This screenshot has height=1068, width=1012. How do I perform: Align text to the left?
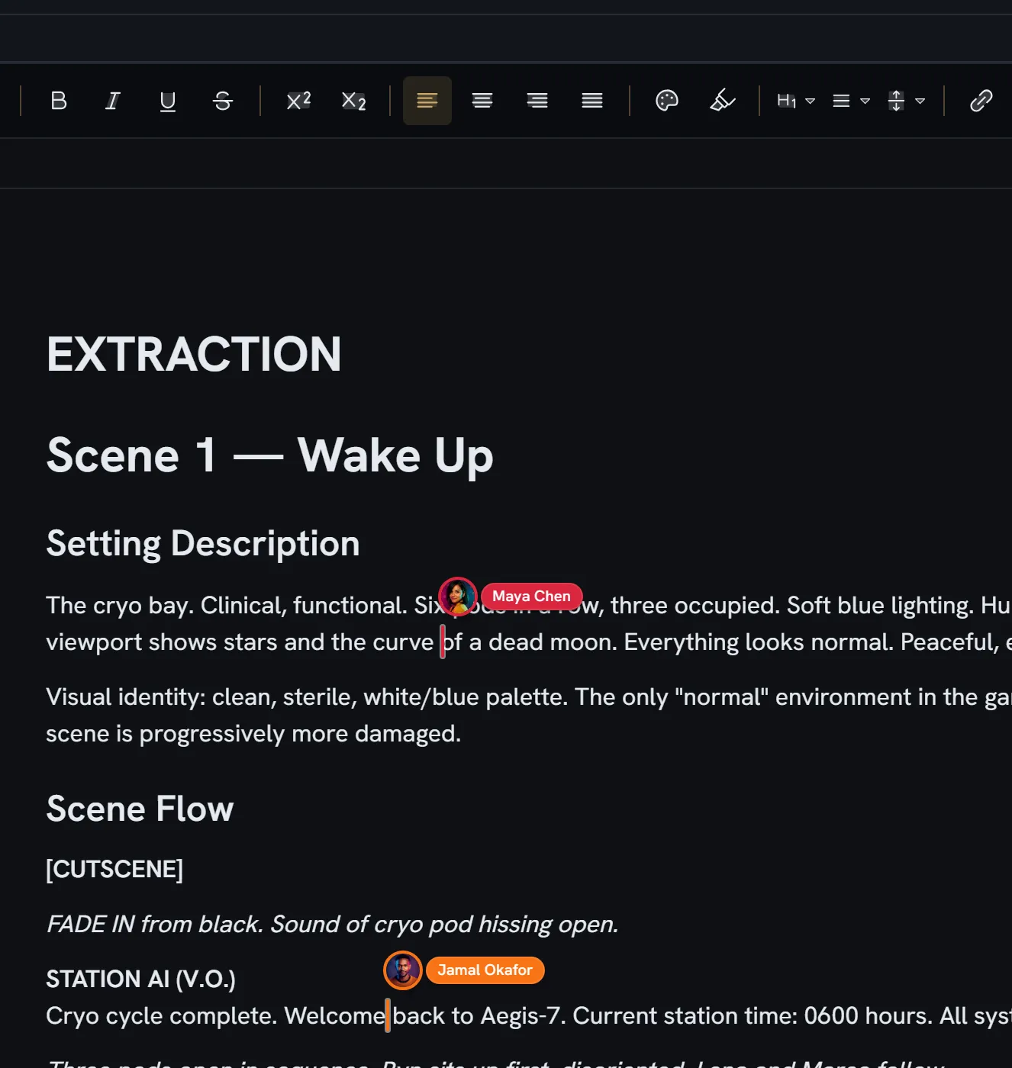point(427,101)
